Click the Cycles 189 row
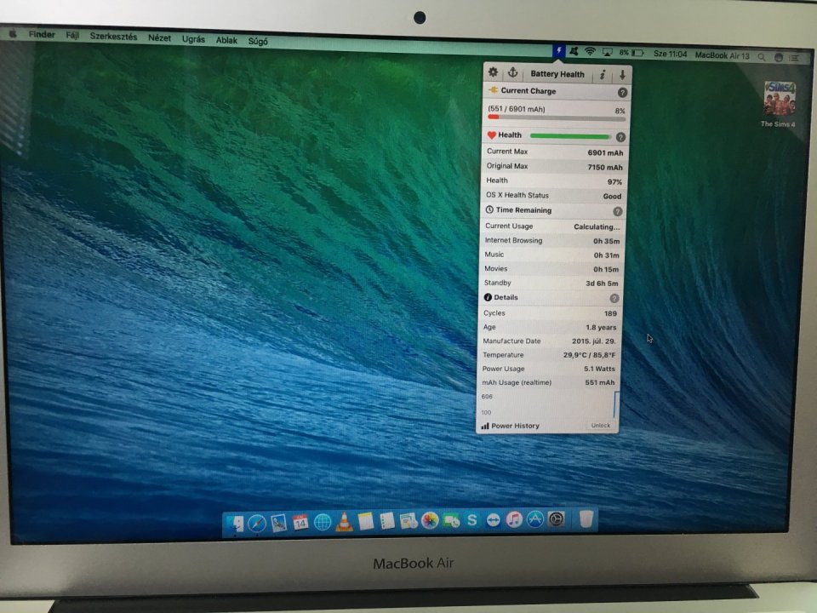This screenshot has width=817, height=613. 549,313
